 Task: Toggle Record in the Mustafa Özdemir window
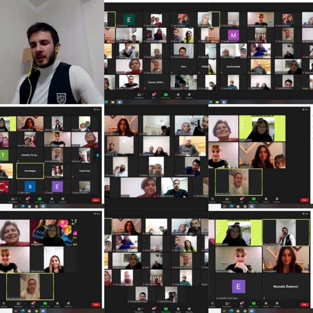[x=266, y=304]
